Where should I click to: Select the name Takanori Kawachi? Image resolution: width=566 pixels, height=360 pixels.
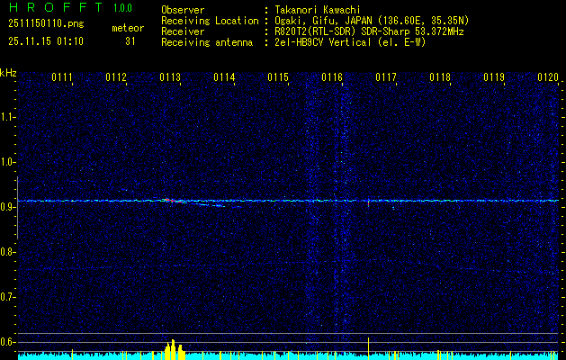(x=318, y=10)
